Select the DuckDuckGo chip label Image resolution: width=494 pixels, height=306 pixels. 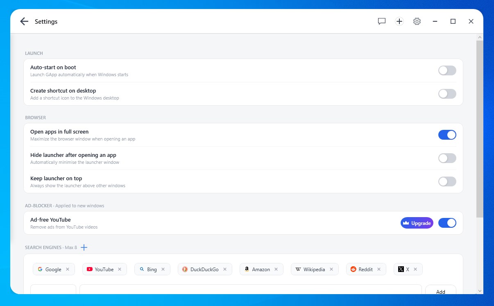click(204, 270)
